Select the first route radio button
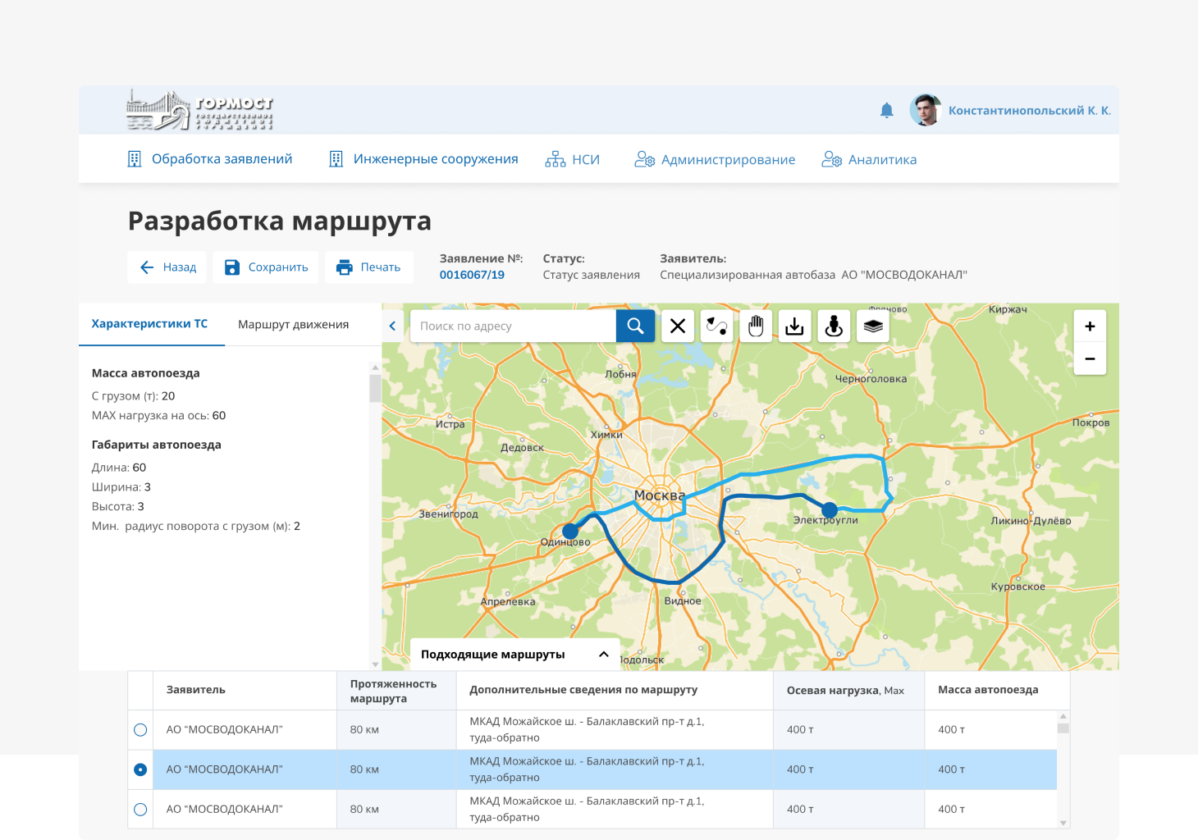This screenshot has width=1198, height=840. tap(140, 730)
